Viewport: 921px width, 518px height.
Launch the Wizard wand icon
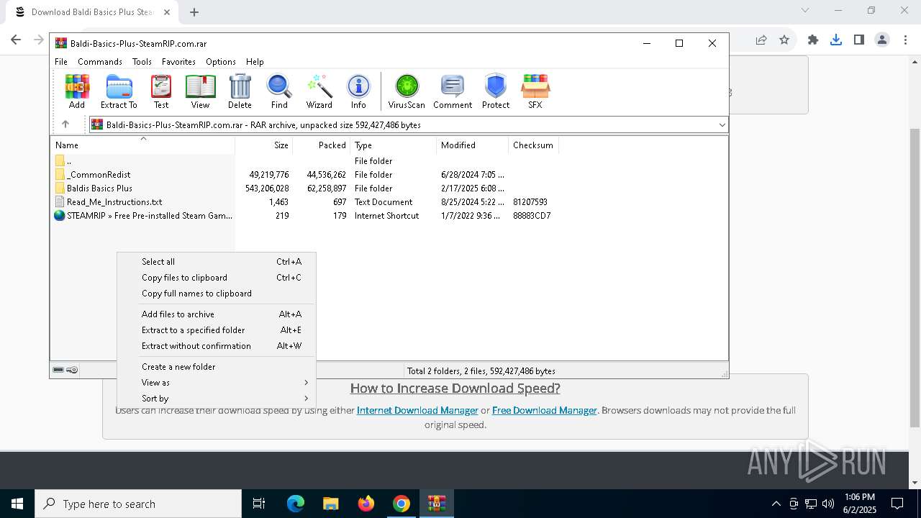[x=319, y=91]
